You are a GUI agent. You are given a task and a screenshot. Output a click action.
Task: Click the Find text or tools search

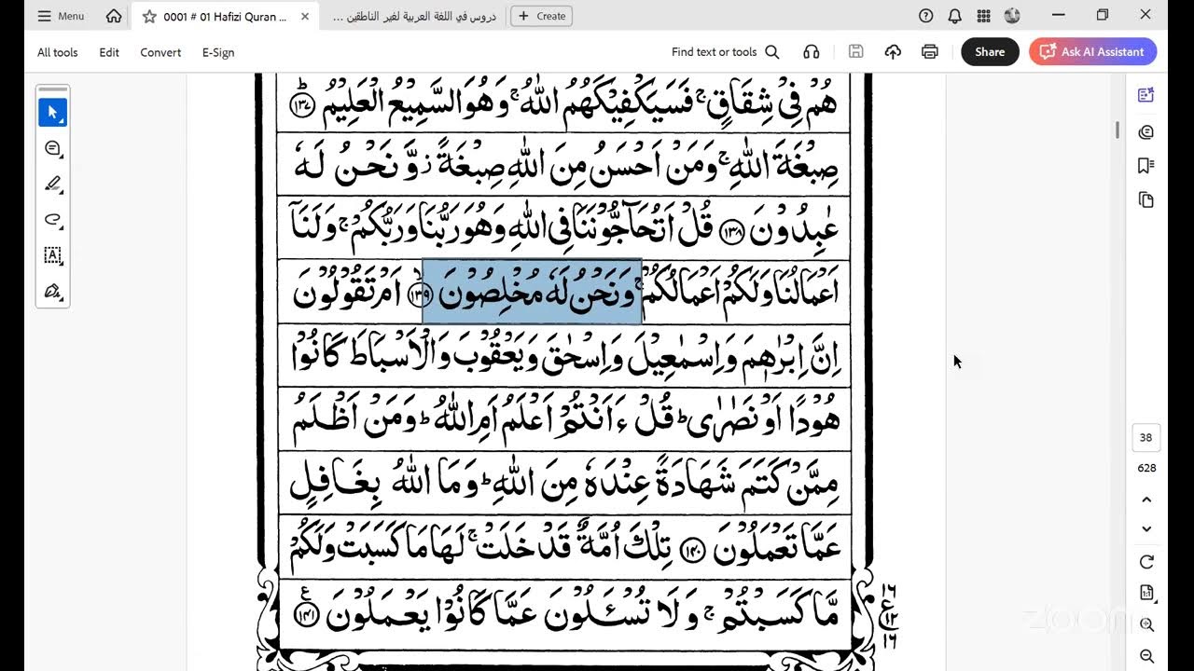(x=725, y=52)
